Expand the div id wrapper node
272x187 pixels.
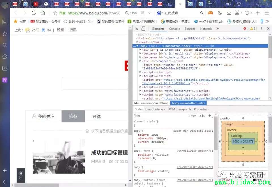tap(140, 61)
